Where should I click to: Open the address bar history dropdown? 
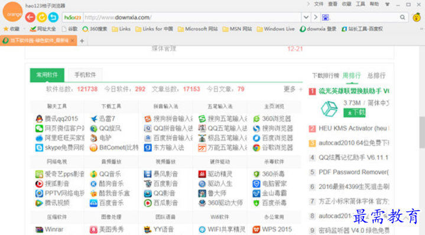coord(306,17)
